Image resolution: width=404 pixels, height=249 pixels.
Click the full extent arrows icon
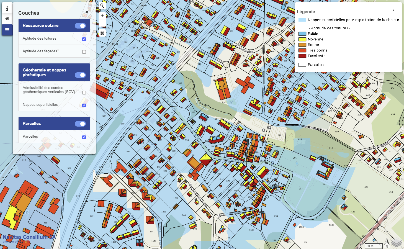click(102, 33)
